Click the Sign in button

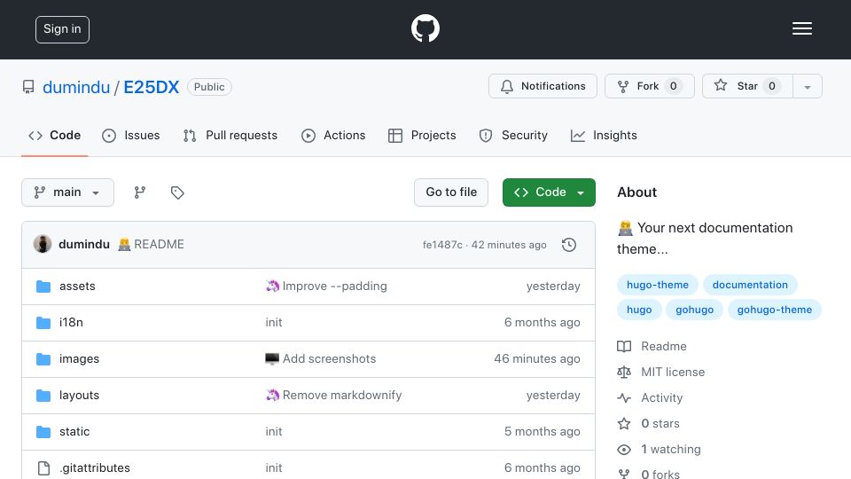tap(62, 29)
